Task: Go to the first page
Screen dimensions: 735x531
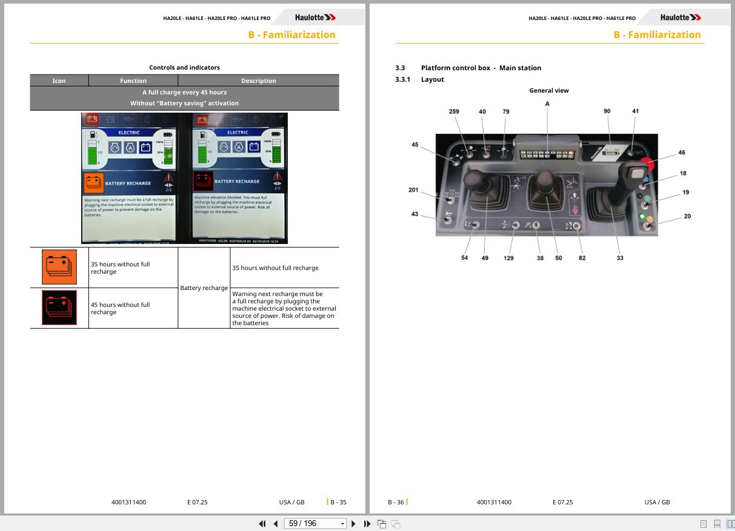Action: point(262,524)
